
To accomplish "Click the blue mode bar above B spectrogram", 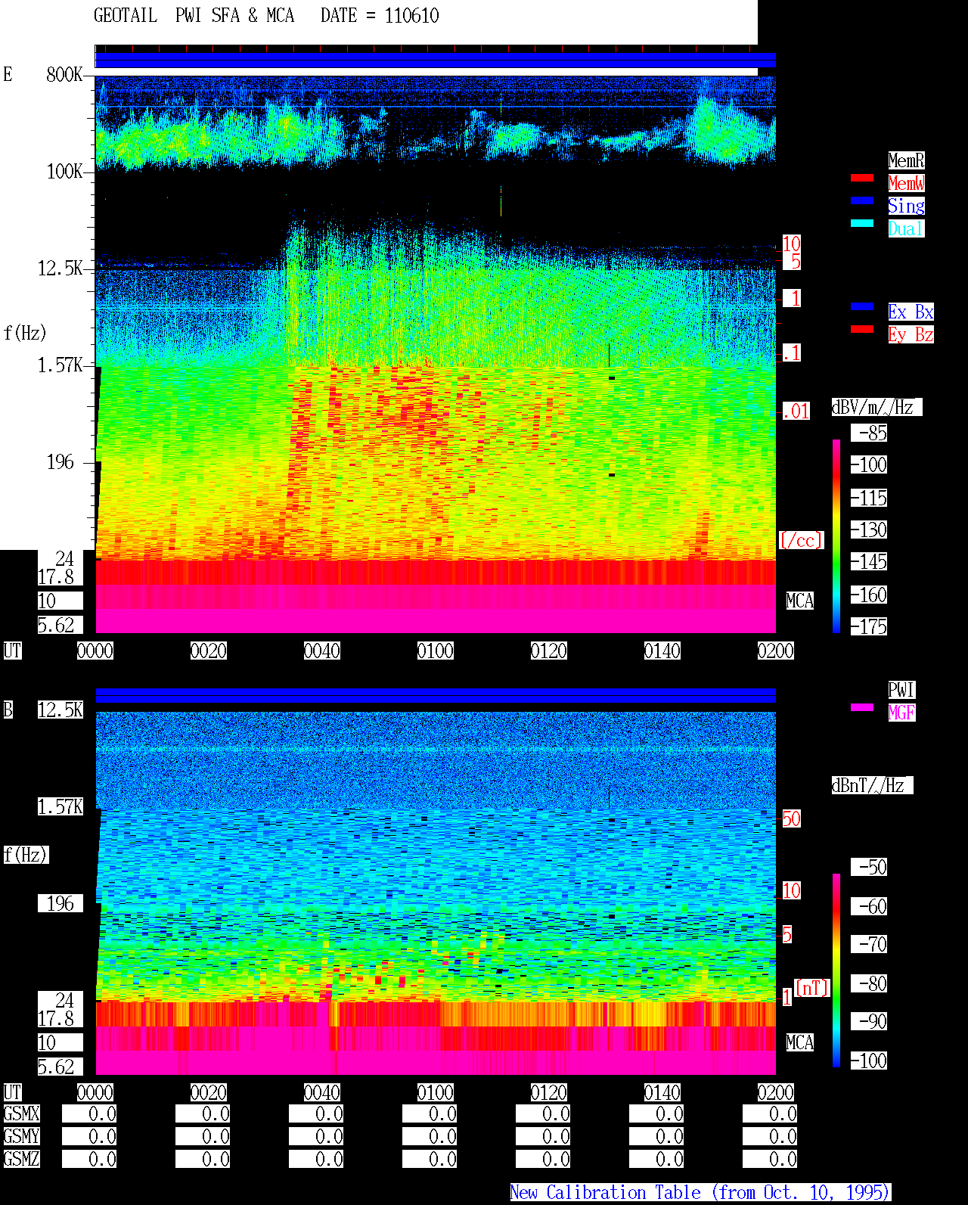I will coord(436,695).
